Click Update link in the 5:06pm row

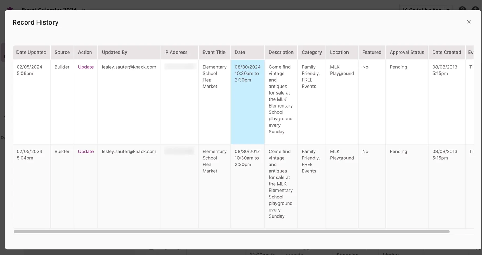86,67
